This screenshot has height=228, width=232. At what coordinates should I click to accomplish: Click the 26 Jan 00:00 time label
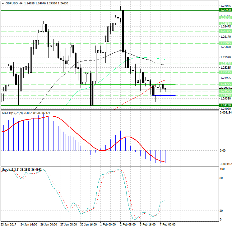pos(49,224)
